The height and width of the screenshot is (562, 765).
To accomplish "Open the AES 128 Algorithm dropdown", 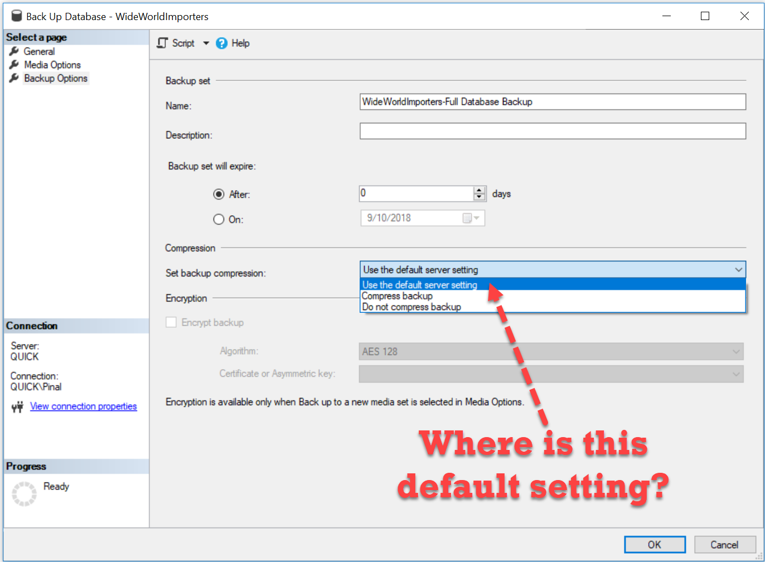I will click(551, 352).
